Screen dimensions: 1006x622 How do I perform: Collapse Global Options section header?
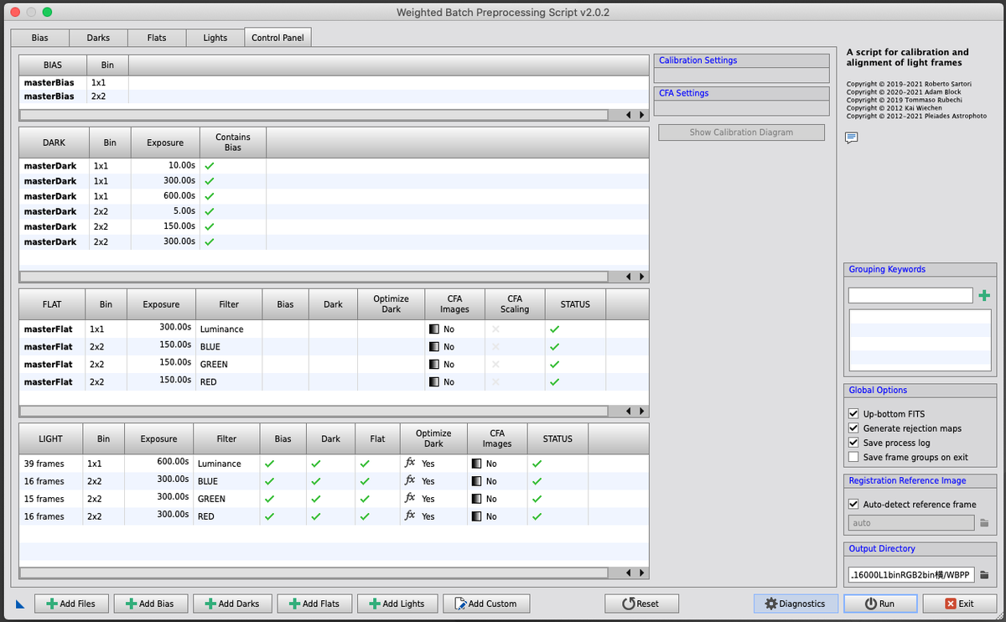pyautogui.click(x=920, y=390)
